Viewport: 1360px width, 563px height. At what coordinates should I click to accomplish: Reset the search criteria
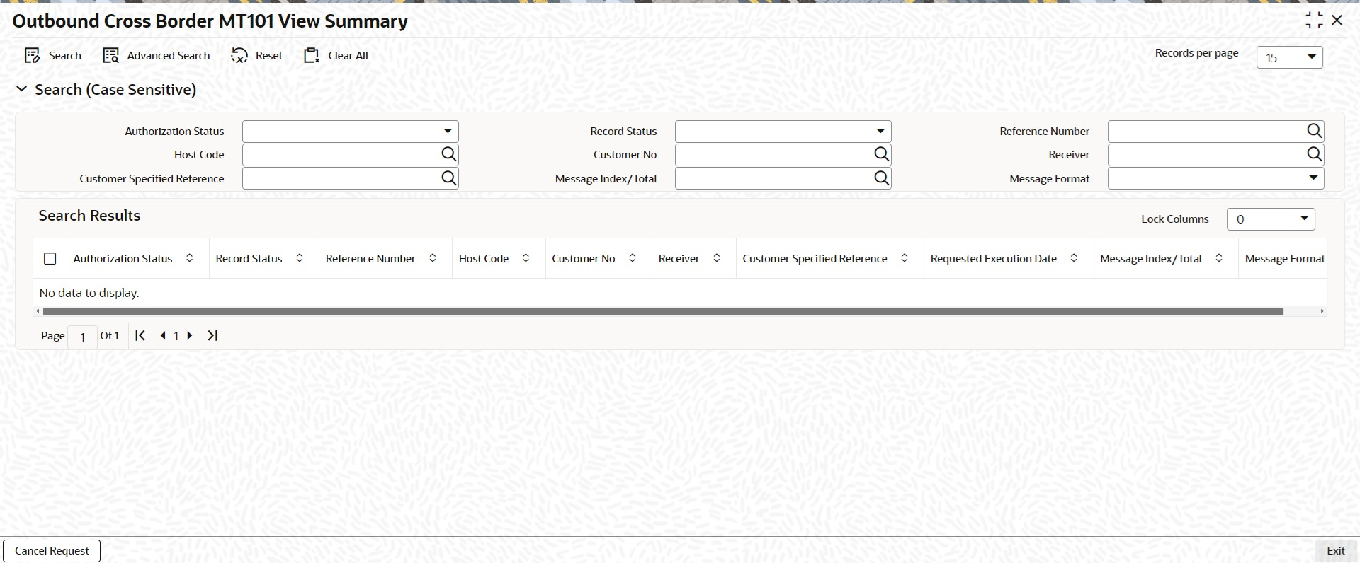pyautogui.click(x=256, y=56)
